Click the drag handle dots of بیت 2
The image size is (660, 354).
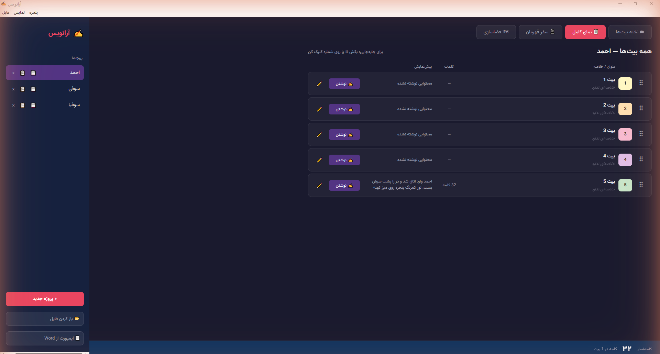pos(641,108)
